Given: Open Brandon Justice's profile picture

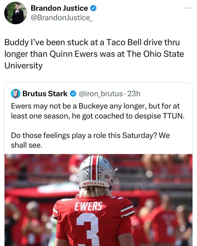Looking at the screenshot, I should (15, 13).
